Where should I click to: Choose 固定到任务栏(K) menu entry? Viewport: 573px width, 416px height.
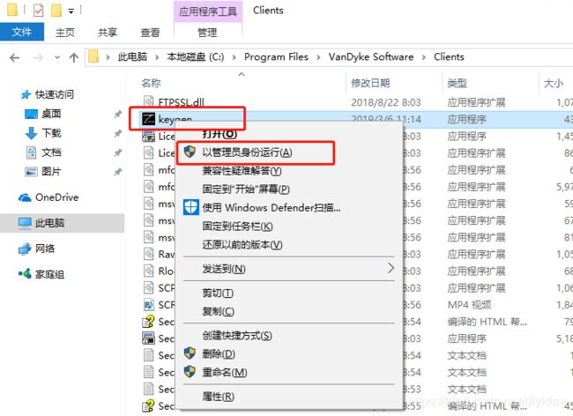coord(289,227)
